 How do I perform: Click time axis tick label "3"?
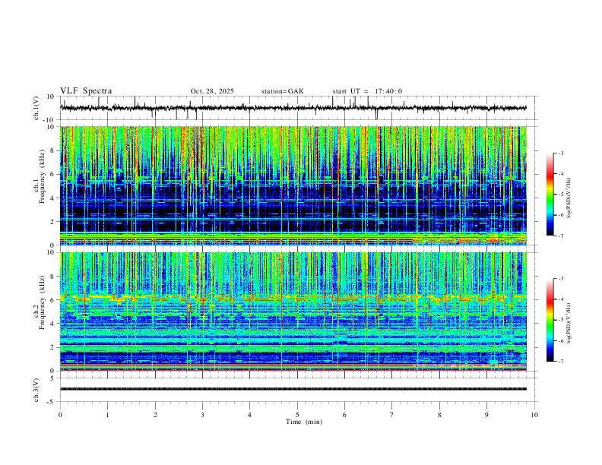202,415
